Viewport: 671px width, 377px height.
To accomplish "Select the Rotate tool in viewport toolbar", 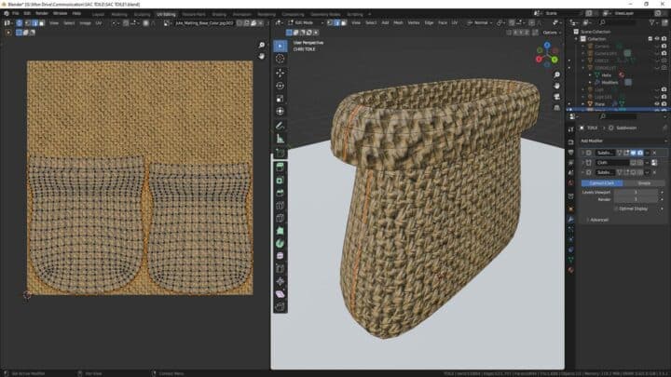I will (280, 86).
